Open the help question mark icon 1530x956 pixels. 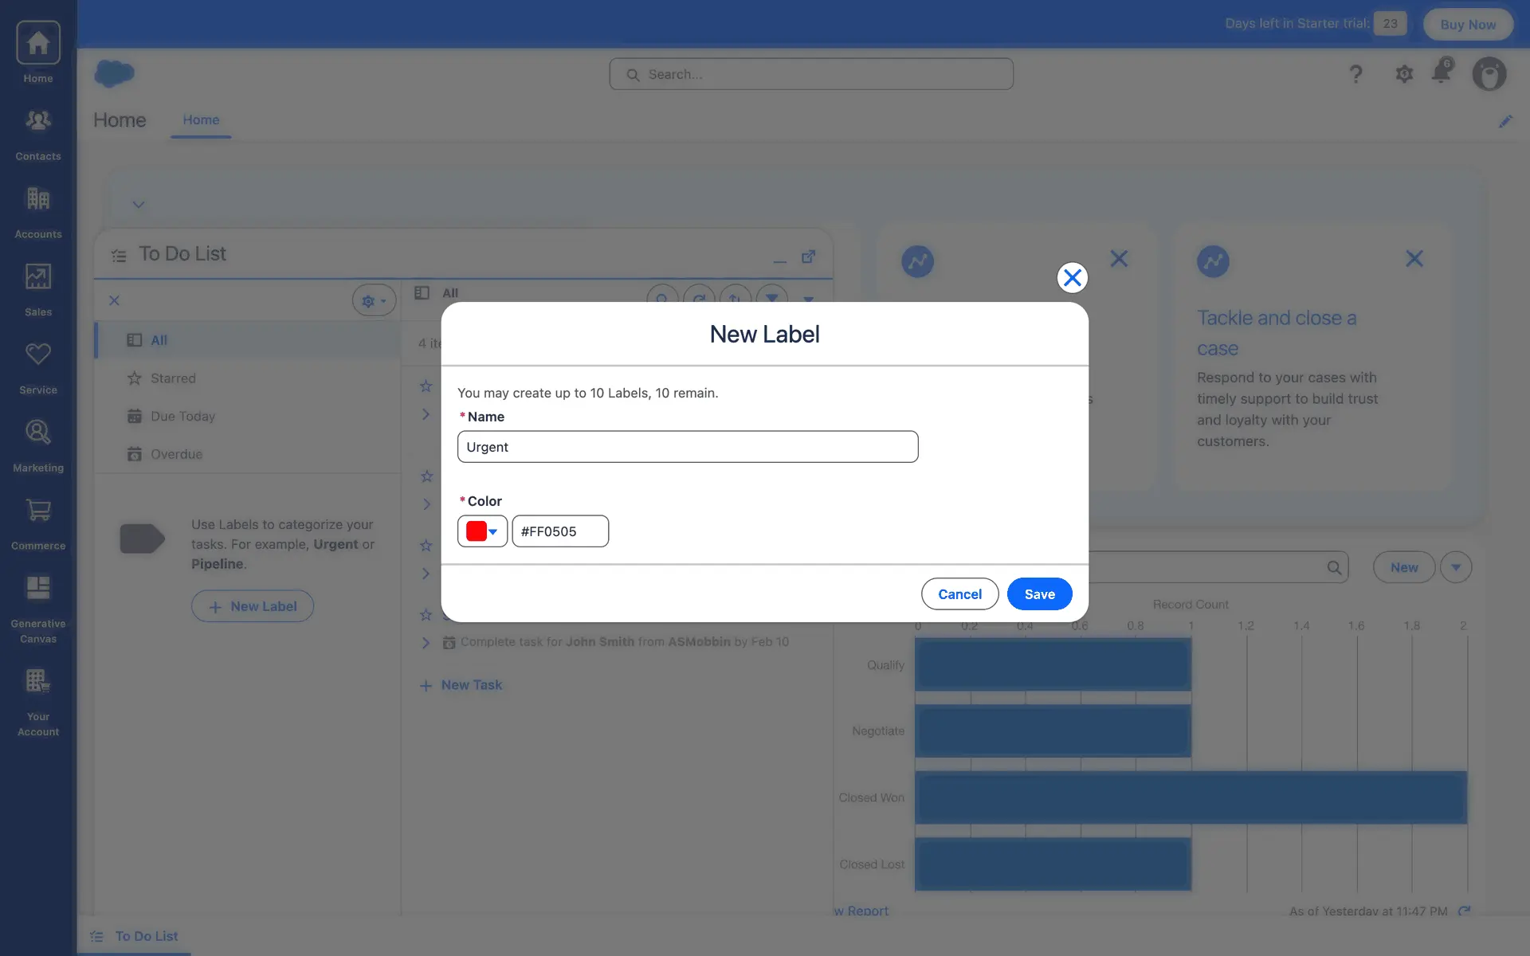pyautogui.click(x=1355, y=74)
